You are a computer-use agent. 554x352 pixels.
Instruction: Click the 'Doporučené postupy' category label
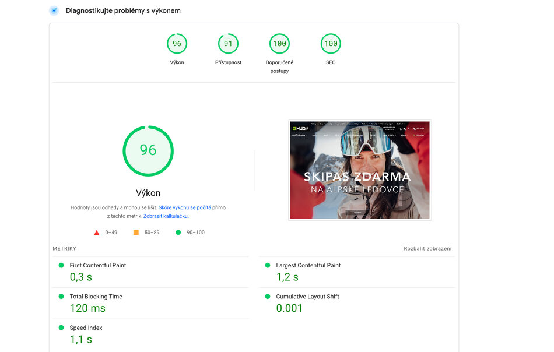(x=279, y=66)
